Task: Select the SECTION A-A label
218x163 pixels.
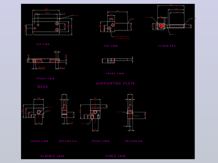Action: click(68, 141)
